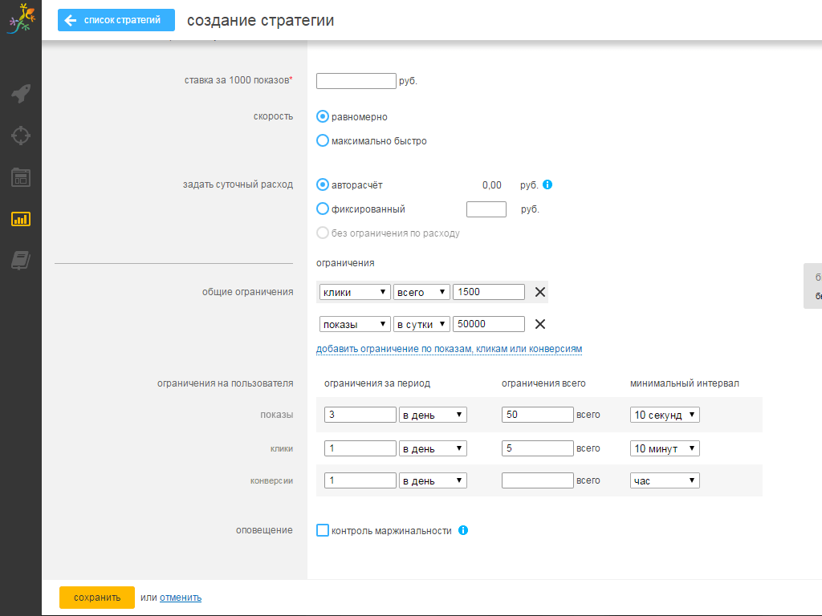Select the максимально быстро speed option

[323, 141]
